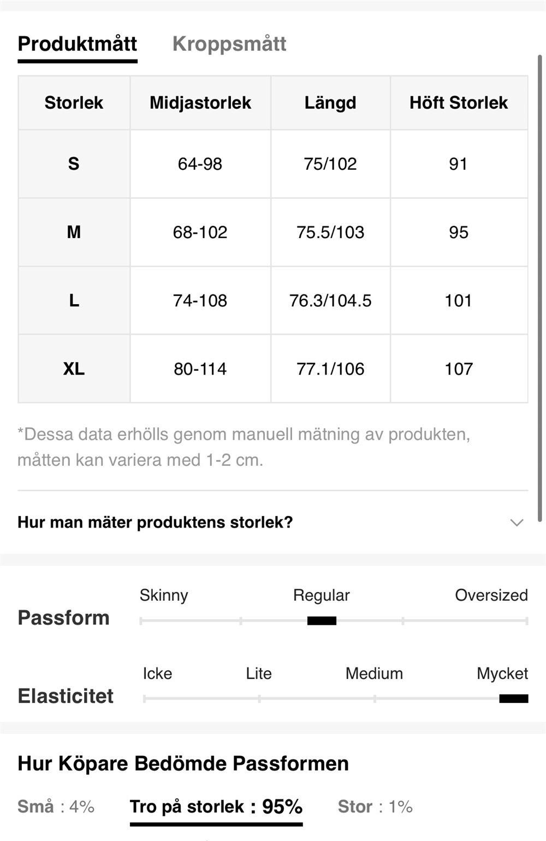Click the Höft Storlek column header
The height and width of the screenshot is (841, 546).
coord(459,103)
